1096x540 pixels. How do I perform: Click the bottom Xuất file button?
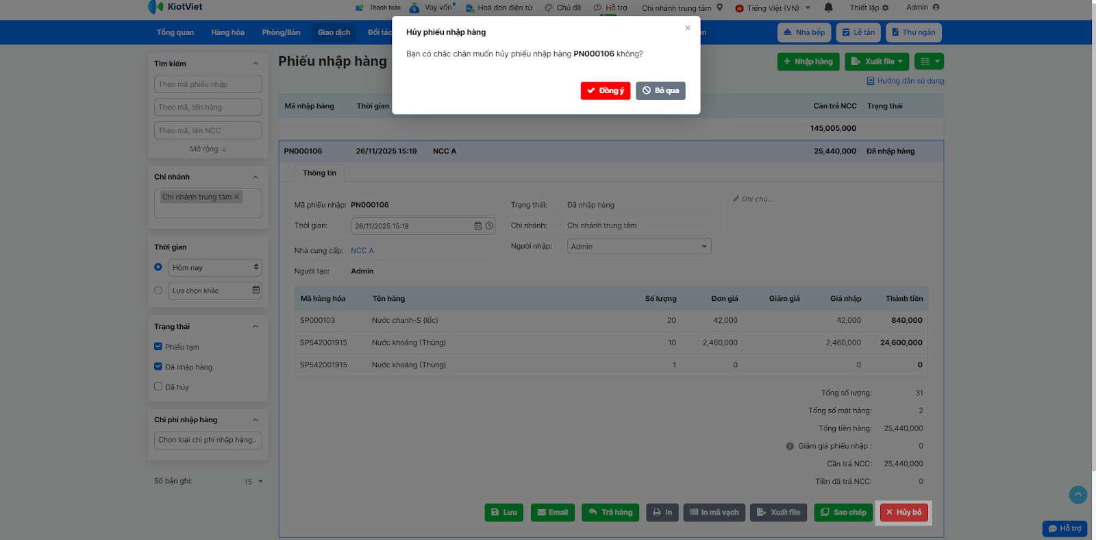tap(779, 513)
